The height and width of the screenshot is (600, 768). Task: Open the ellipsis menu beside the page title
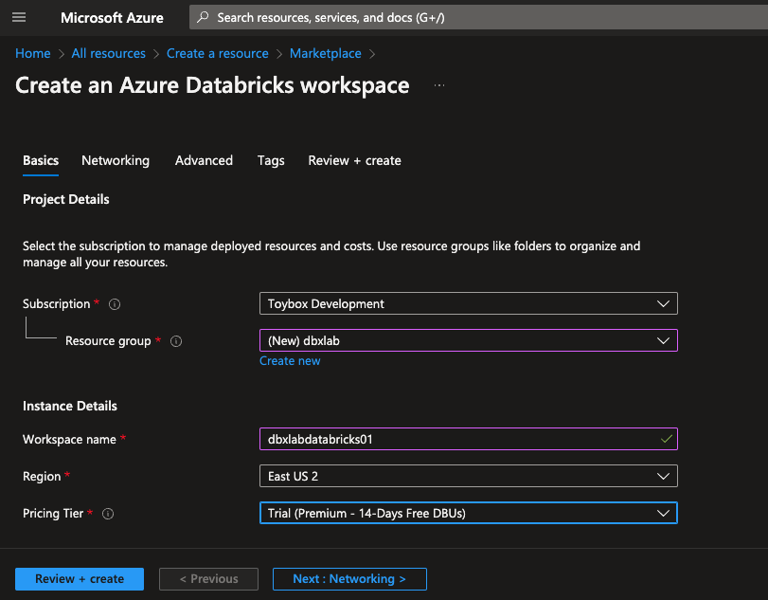(x=439, y=85)
